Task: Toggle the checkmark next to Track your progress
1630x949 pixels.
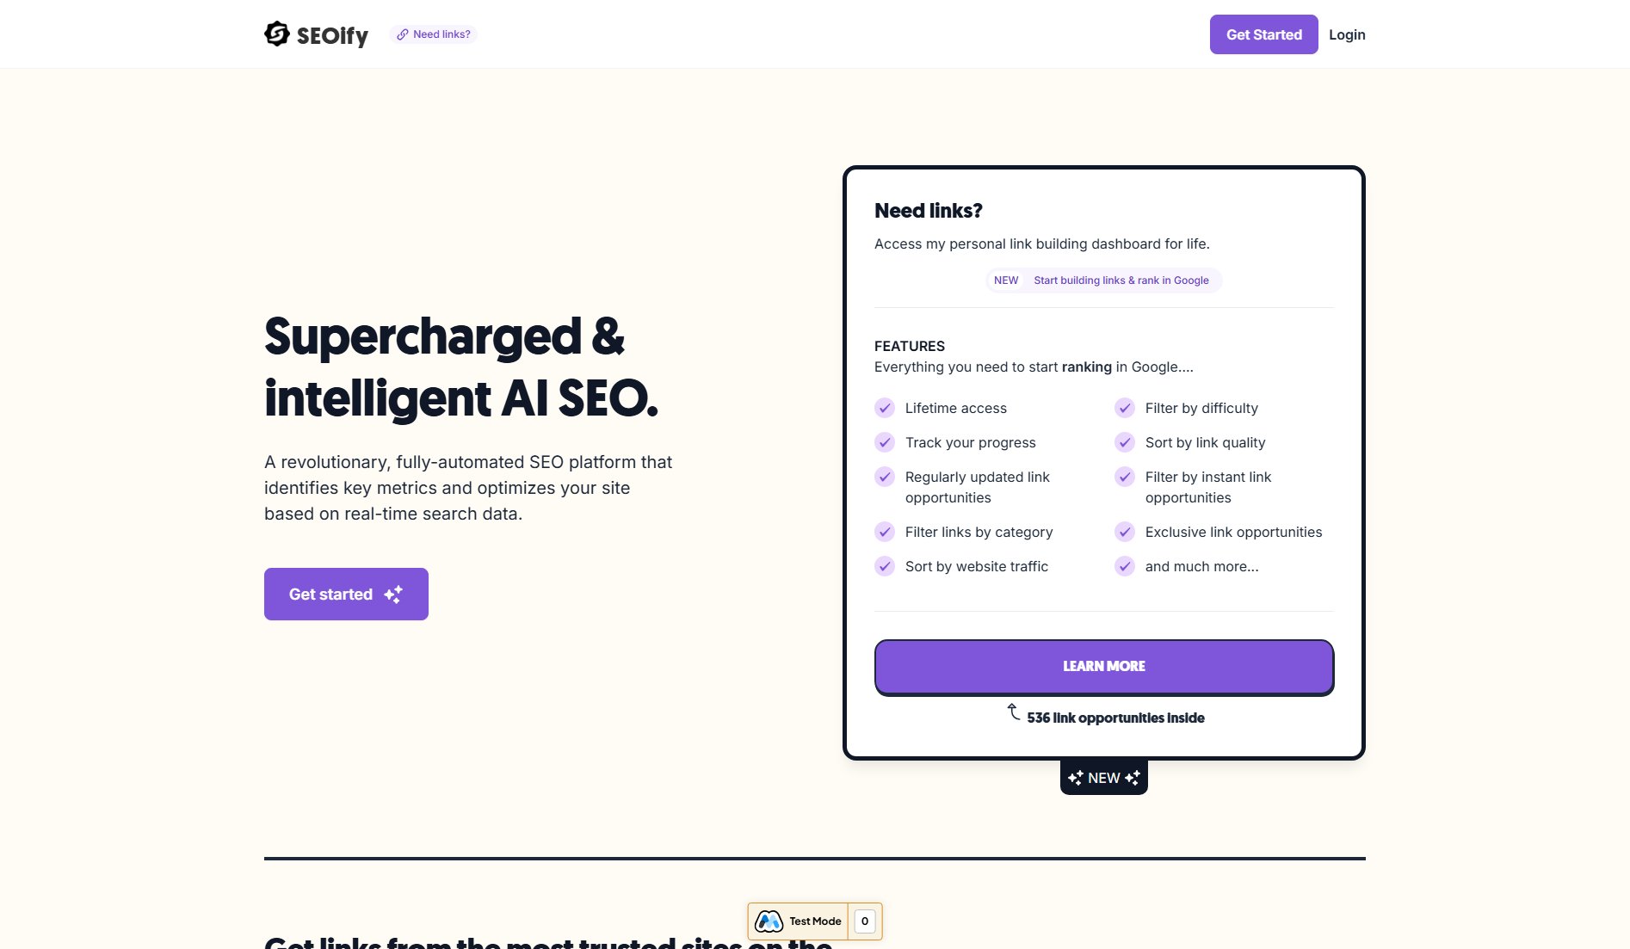Action: point(885,442)
